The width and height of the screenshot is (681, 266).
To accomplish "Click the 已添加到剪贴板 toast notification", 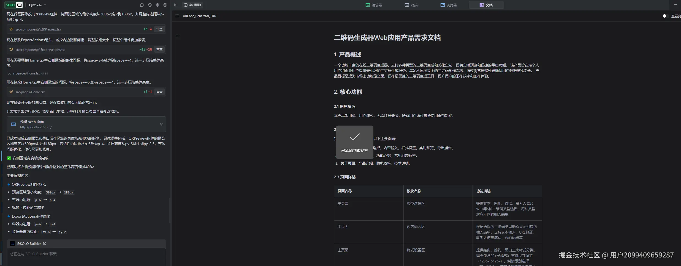I will [x=355, y=142].
